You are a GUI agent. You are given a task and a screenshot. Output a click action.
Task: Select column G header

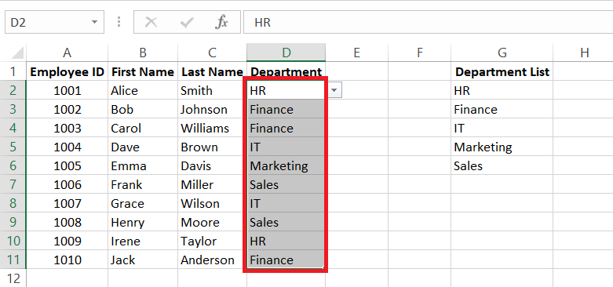coord(502,53)
